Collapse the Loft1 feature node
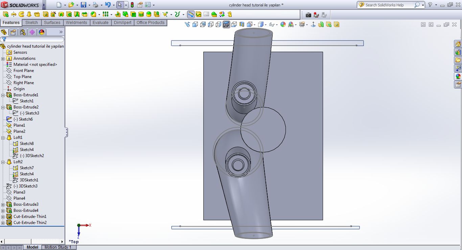462x250 pixels. (3, 137)
